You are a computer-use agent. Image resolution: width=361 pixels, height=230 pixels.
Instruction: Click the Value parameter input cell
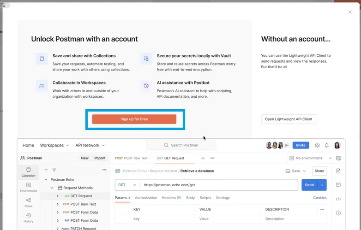point(228,219)
